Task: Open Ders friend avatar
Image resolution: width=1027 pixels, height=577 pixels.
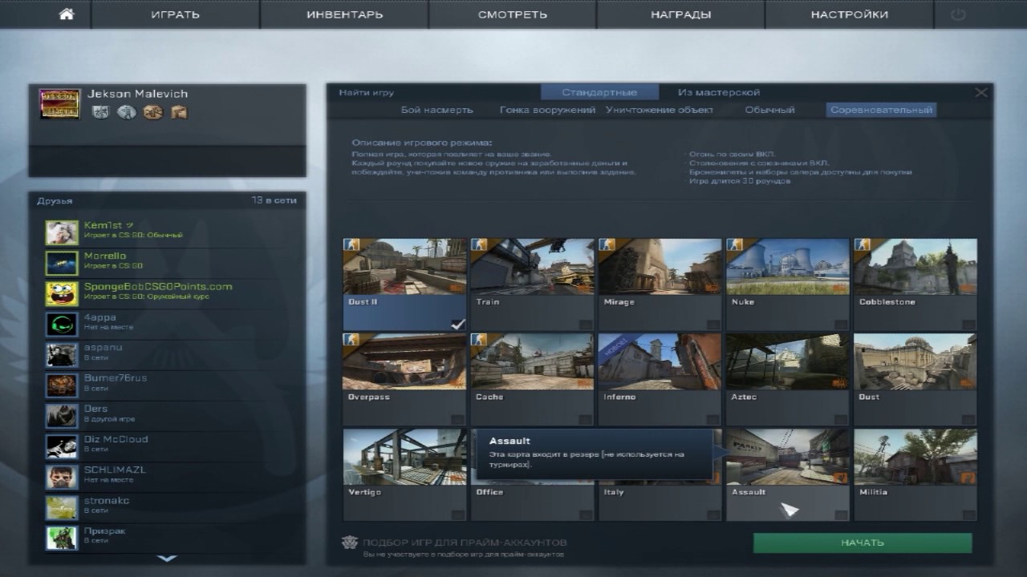Action: (62, 415)
